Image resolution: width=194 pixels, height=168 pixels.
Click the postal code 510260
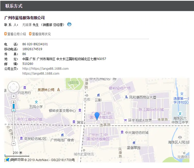coord(28,64)
